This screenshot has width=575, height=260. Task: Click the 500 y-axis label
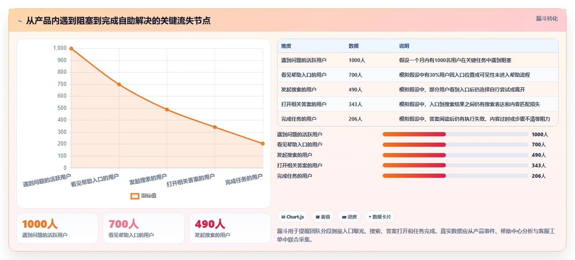click(62, 108)
